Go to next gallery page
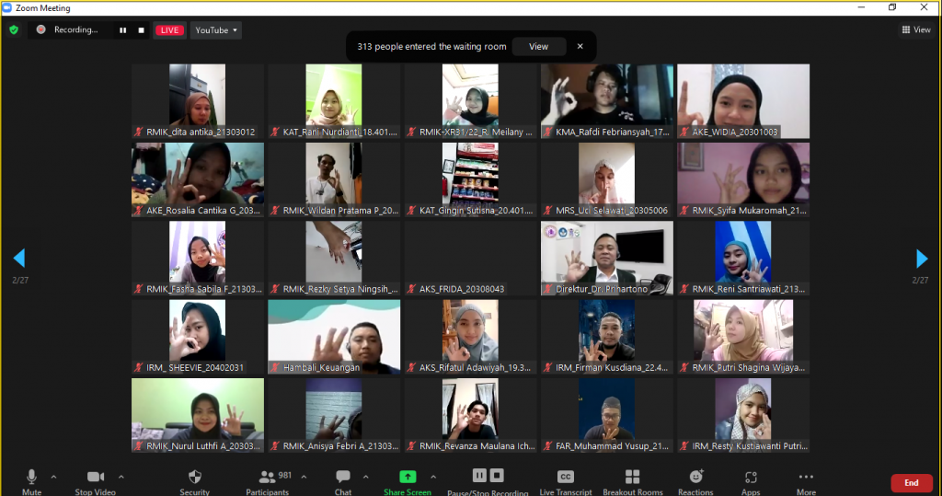942x496 pixels. tap(922, 258)
